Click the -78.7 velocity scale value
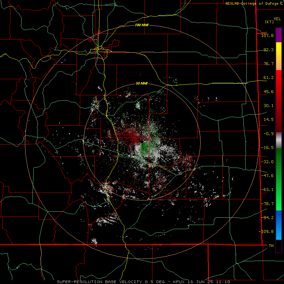The height and width of the screenshot is (284, 284). tap(267, 204)
